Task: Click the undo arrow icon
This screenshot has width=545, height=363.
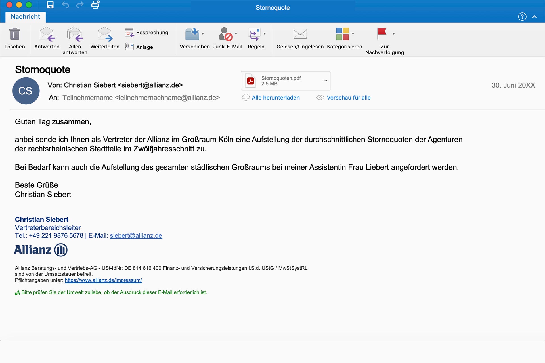Action: pos(65,5)
